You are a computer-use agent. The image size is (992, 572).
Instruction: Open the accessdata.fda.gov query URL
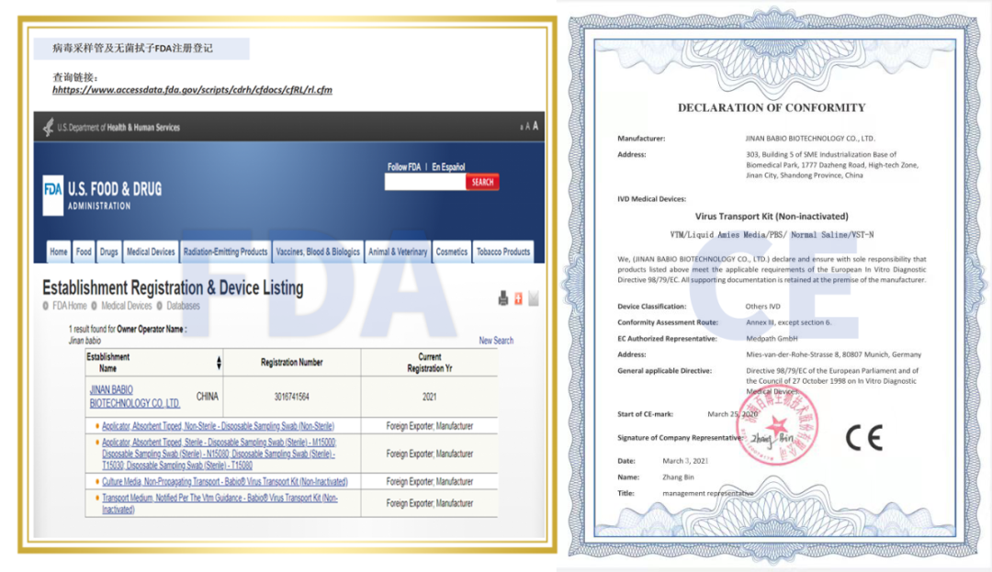(x=192, y=90)
